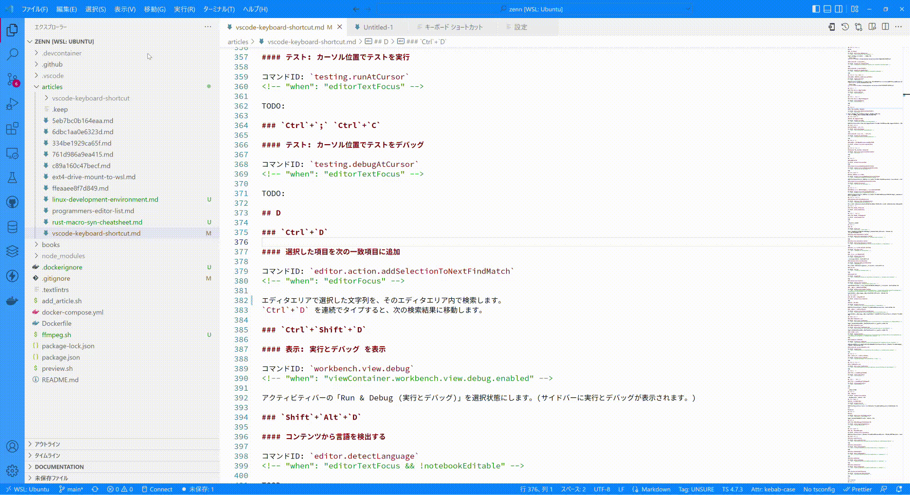Click the main* branch in status bar
The image size is (910, 495).
pos(71,489)
